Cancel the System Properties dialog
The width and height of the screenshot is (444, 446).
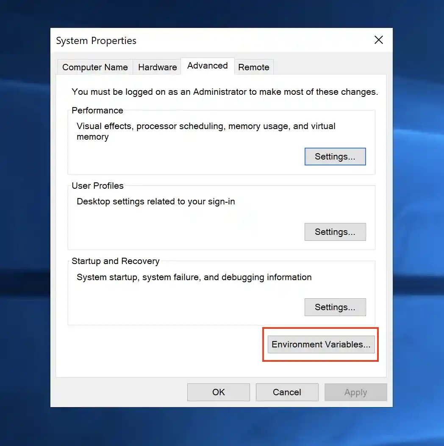[x=287, y=392]
